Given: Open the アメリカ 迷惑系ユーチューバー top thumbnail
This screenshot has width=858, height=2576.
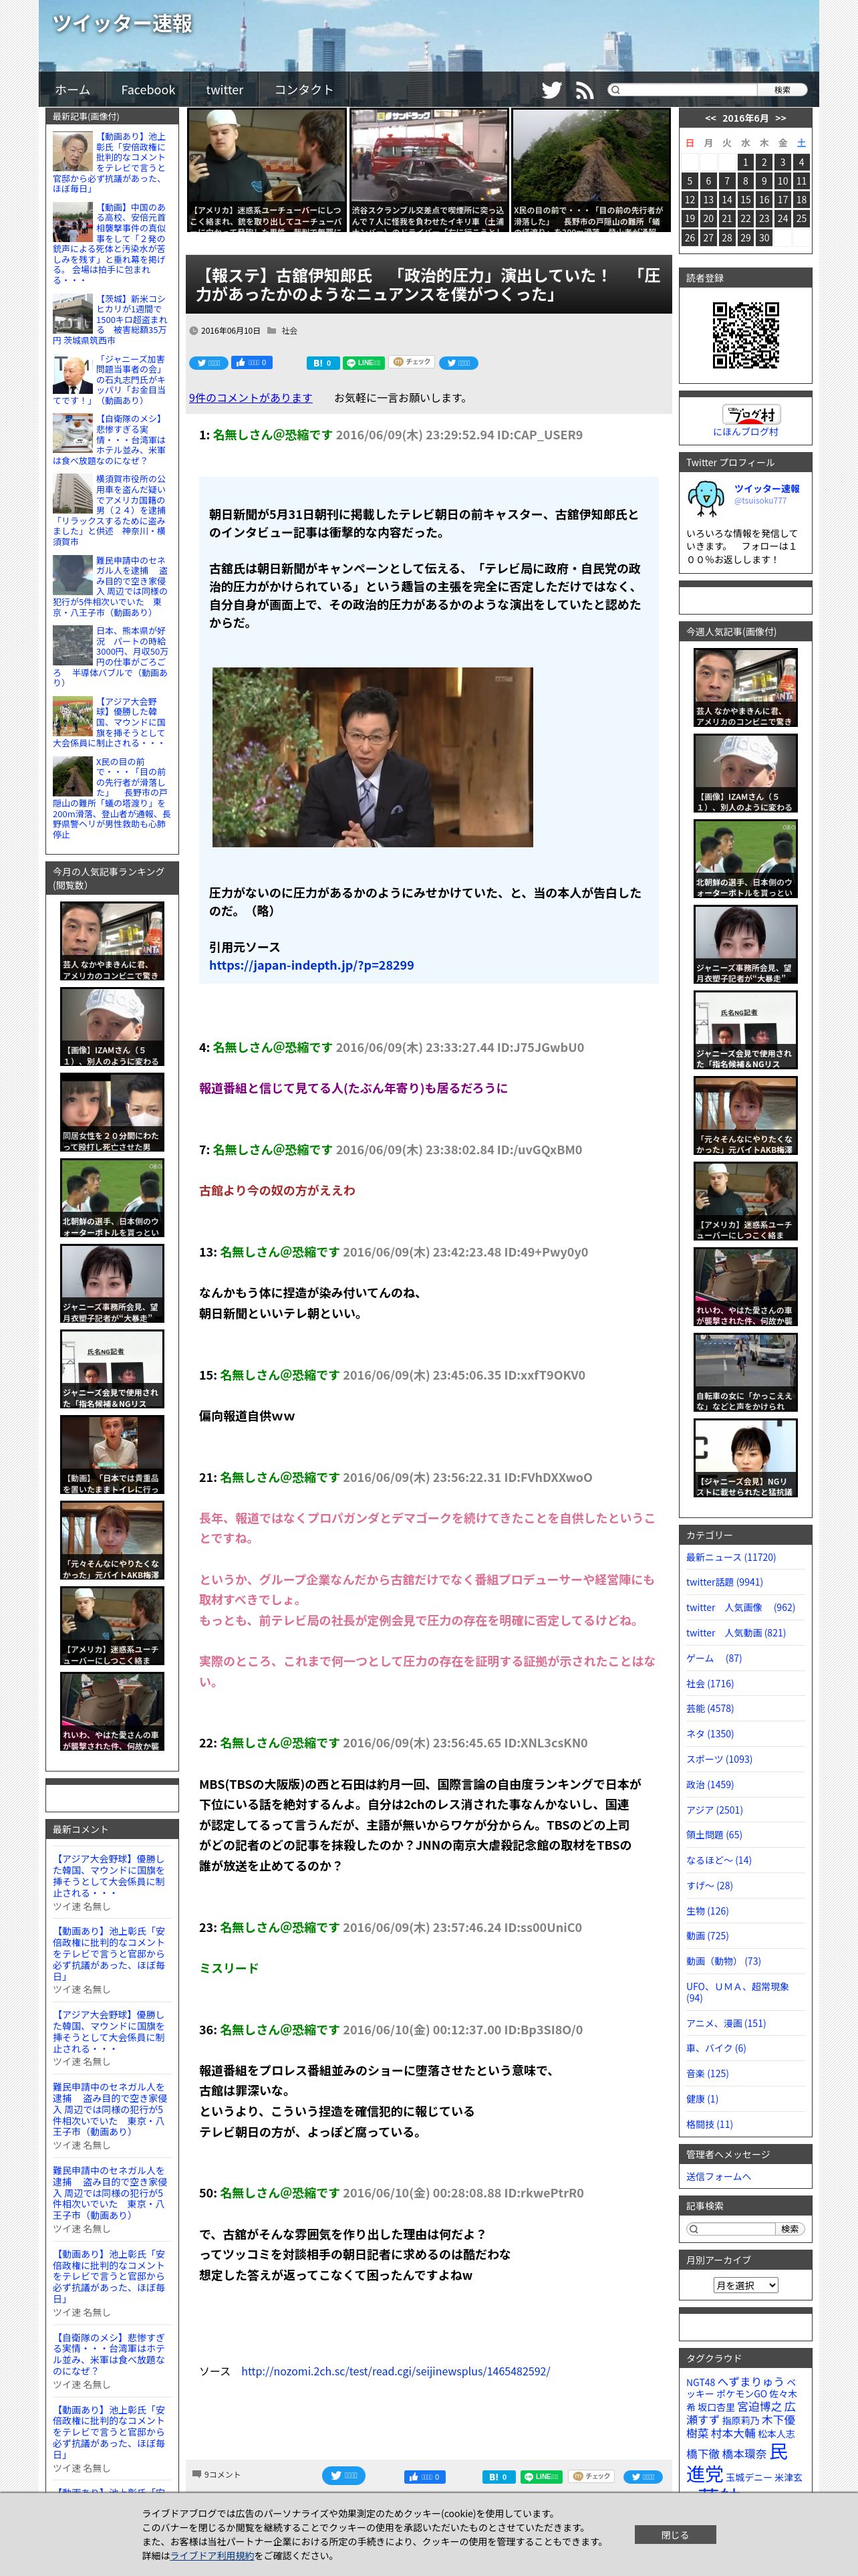Looking at the screenshot, I should pyautogui.click(x=267, y=170).
